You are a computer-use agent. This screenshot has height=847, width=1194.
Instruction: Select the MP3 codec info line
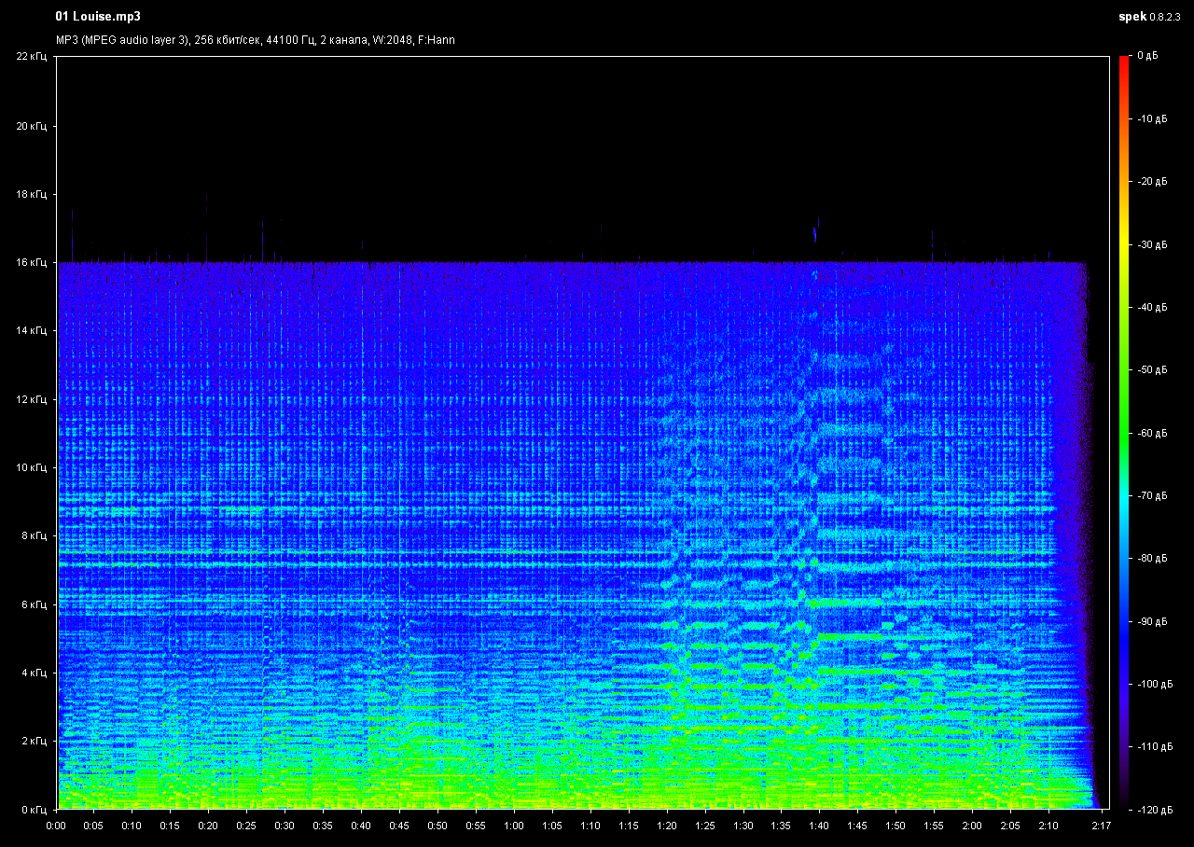coord(255,40)
